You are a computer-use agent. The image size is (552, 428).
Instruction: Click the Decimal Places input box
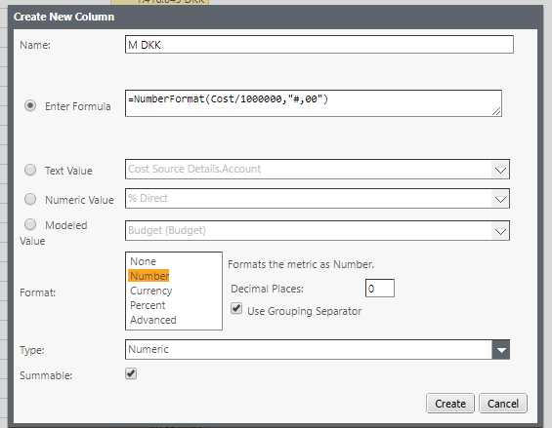pos(380,289)
